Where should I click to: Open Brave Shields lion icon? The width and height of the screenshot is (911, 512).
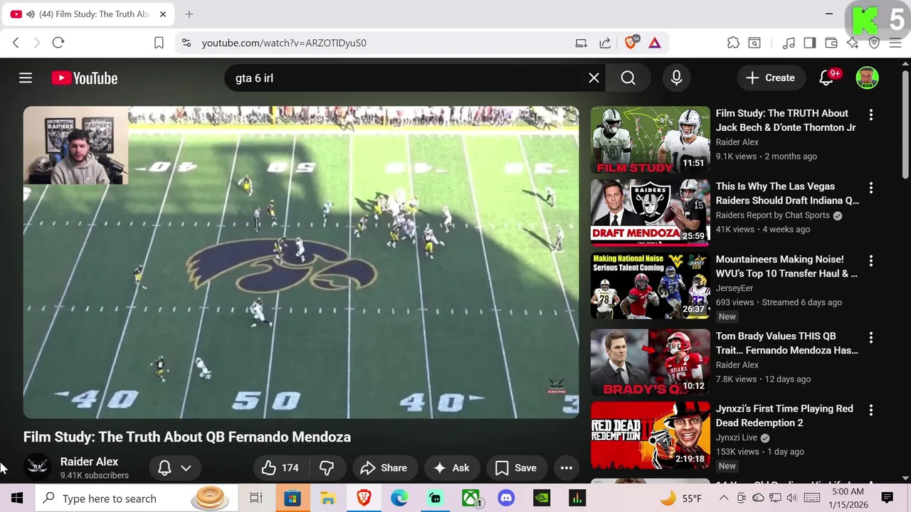click(x=631, y=43)
